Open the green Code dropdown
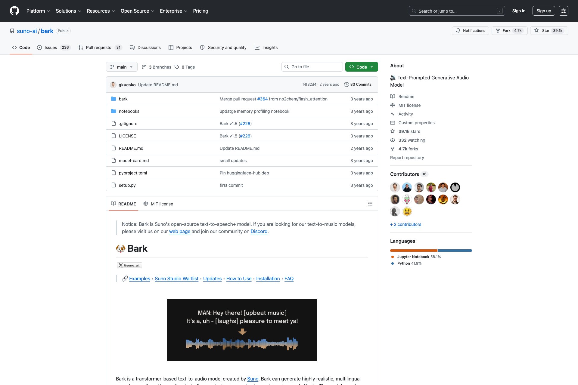The width and height of the screenshot is (578, 385). click(361, 67)
